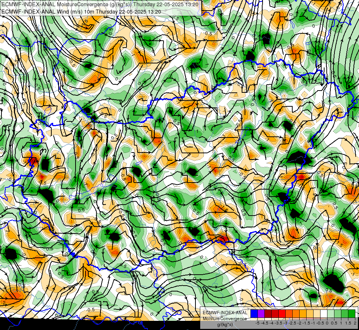Viewport: 359px width, 330px height.
Task: Click the -4.5 tick label on legend
Action: point(264,323)
